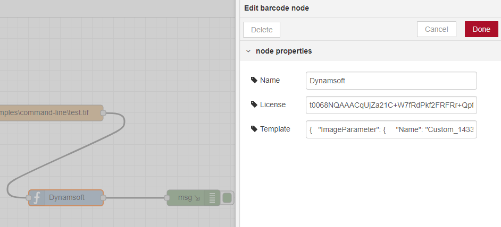501x227 pixels.
Task: Click the tag icon beside License
Action: tap(254, 104)
